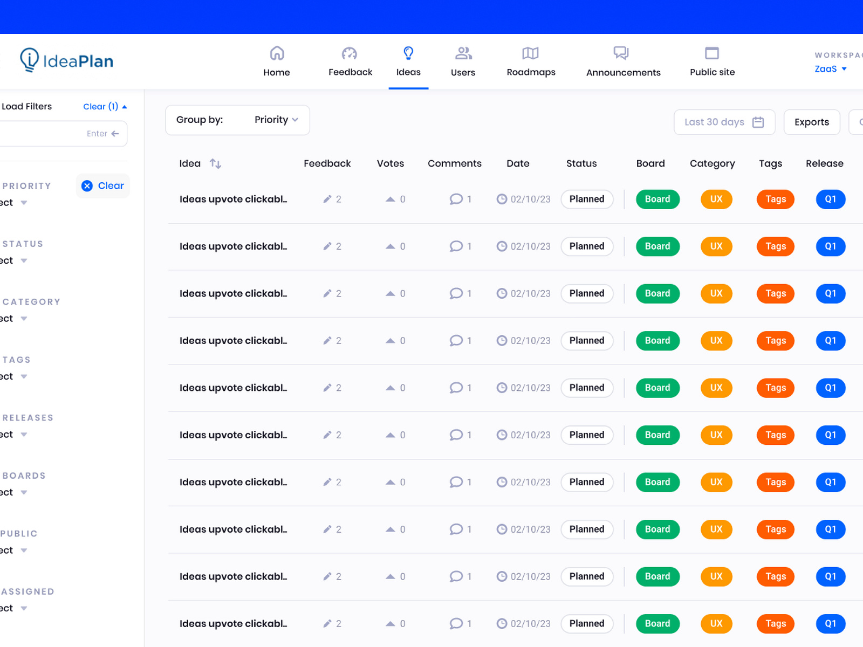863x647 pixels.
Task: Click the green Board pill on first row
Action: [657, 199]
